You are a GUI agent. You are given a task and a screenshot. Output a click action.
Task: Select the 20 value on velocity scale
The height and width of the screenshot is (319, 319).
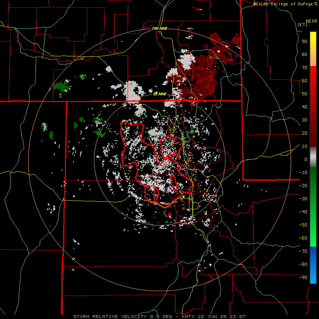tap(304, 133)
